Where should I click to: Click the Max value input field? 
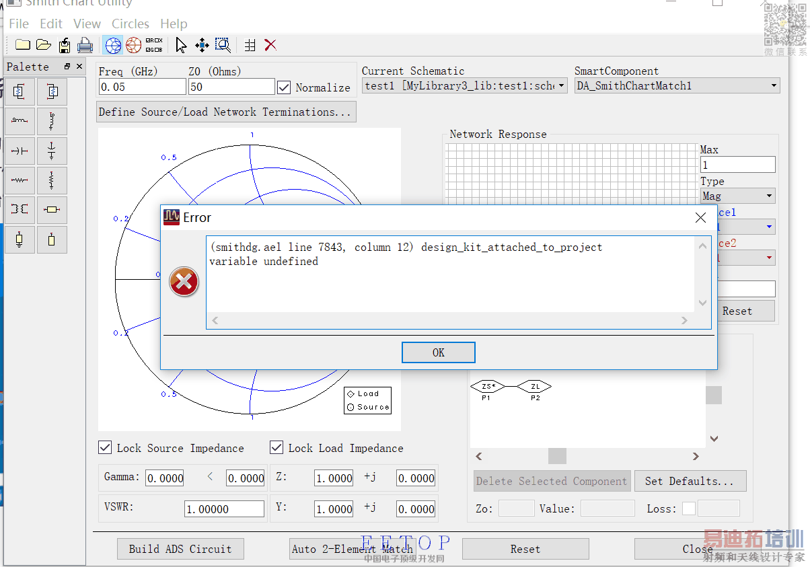point(738,165)
